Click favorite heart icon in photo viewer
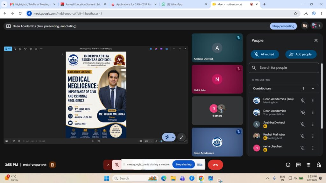The image size is (326, 183). [x=14, y=141]
